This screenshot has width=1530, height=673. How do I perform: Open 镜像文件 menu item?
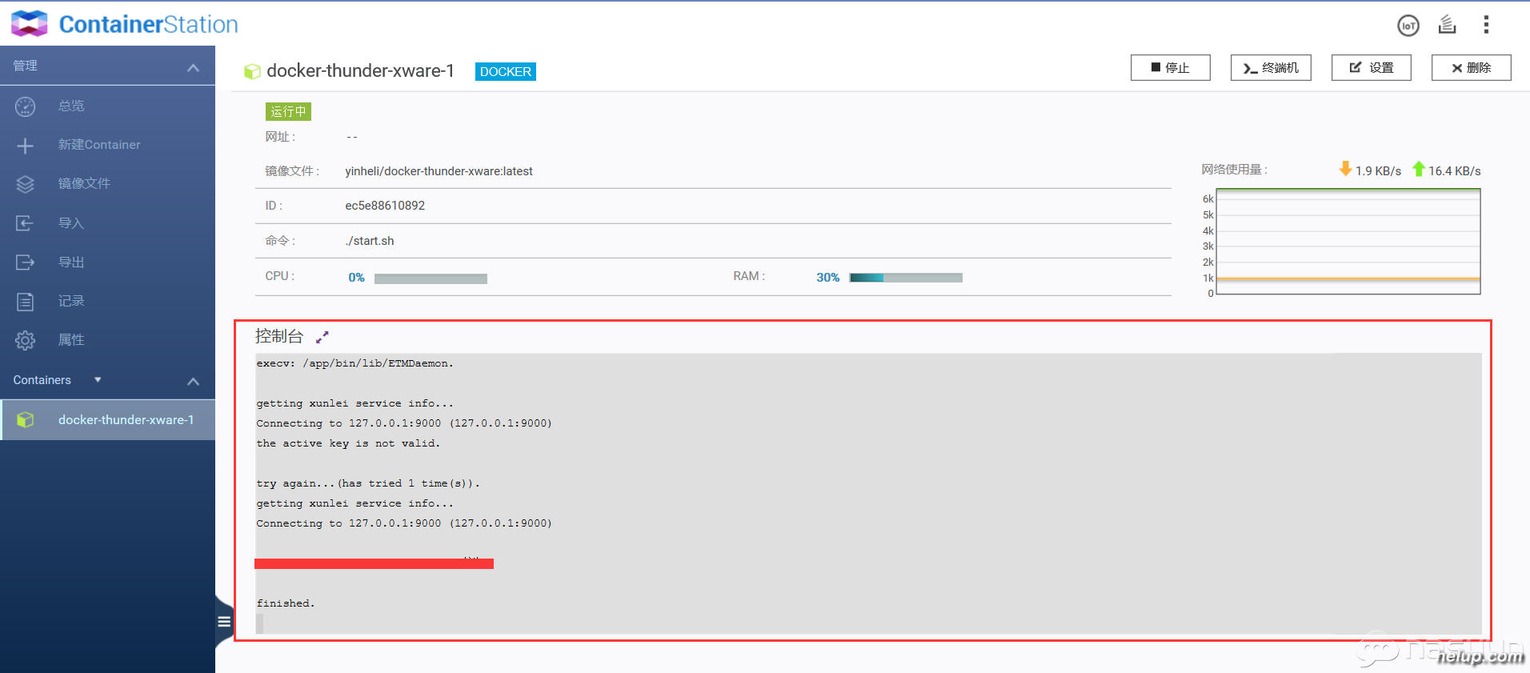pyautogui.click(x=84, y=183)
